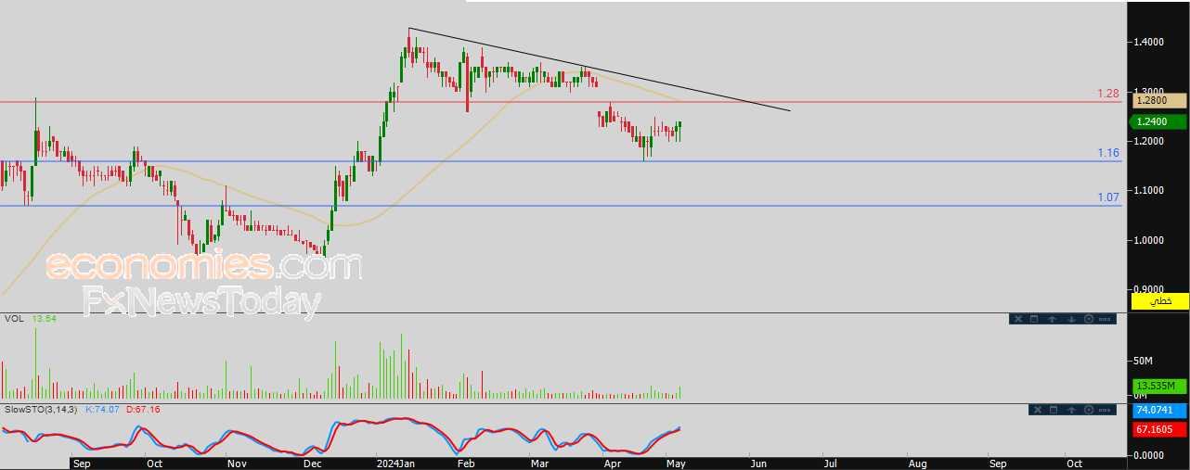Move the SlowSTO panel up

tap(1071, 410)
